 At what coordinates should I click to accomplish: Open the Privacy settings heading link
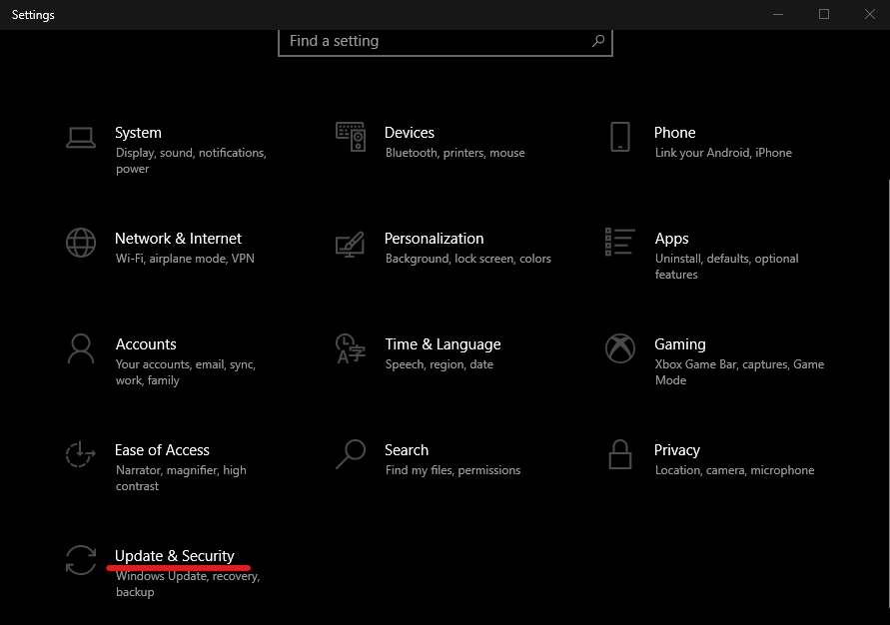click(677, 450)
